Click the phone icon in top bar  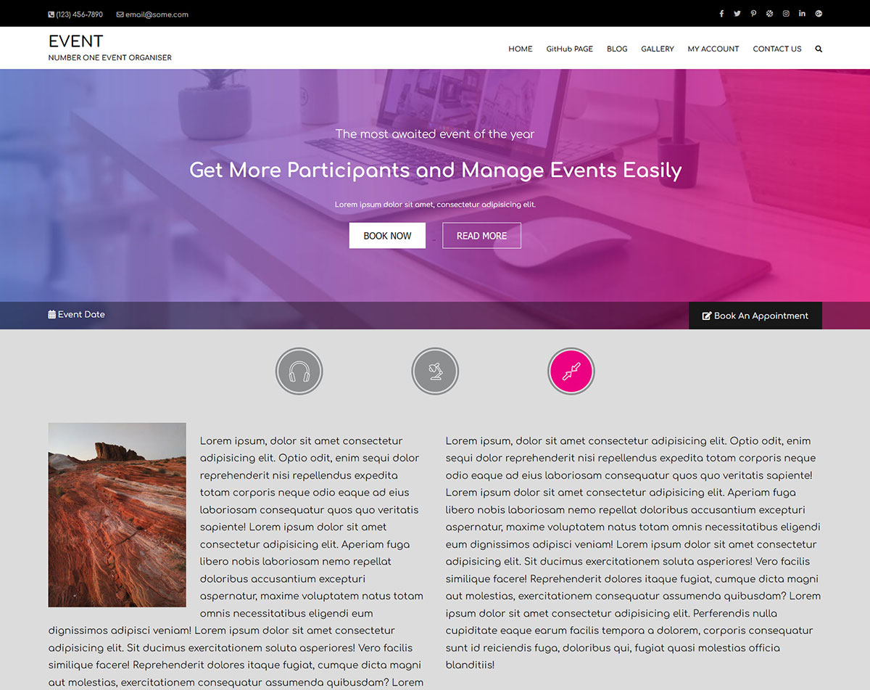pos(51,15)
